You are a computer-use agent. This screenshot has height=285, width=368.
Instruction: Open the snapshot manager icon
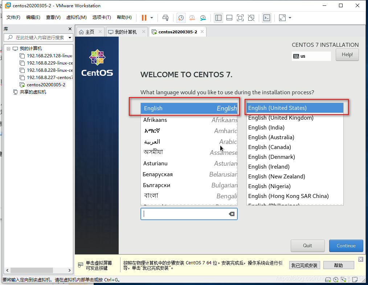pyautogui.click(x=203, y=18)
